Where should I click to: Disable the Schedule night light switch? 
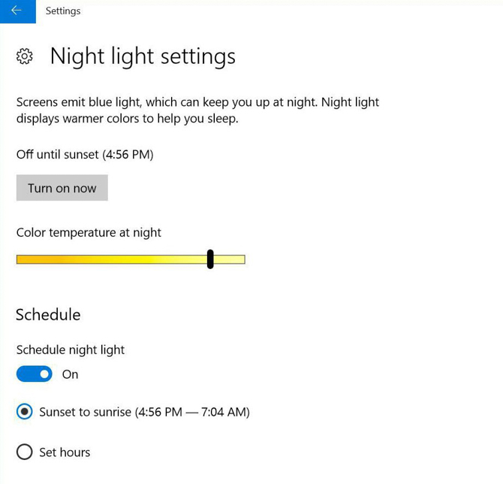coord(35,374)
